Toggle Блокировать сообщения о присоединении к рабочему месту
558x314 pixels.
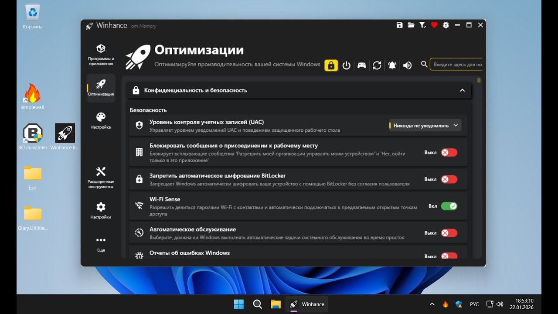pos(449,153)
